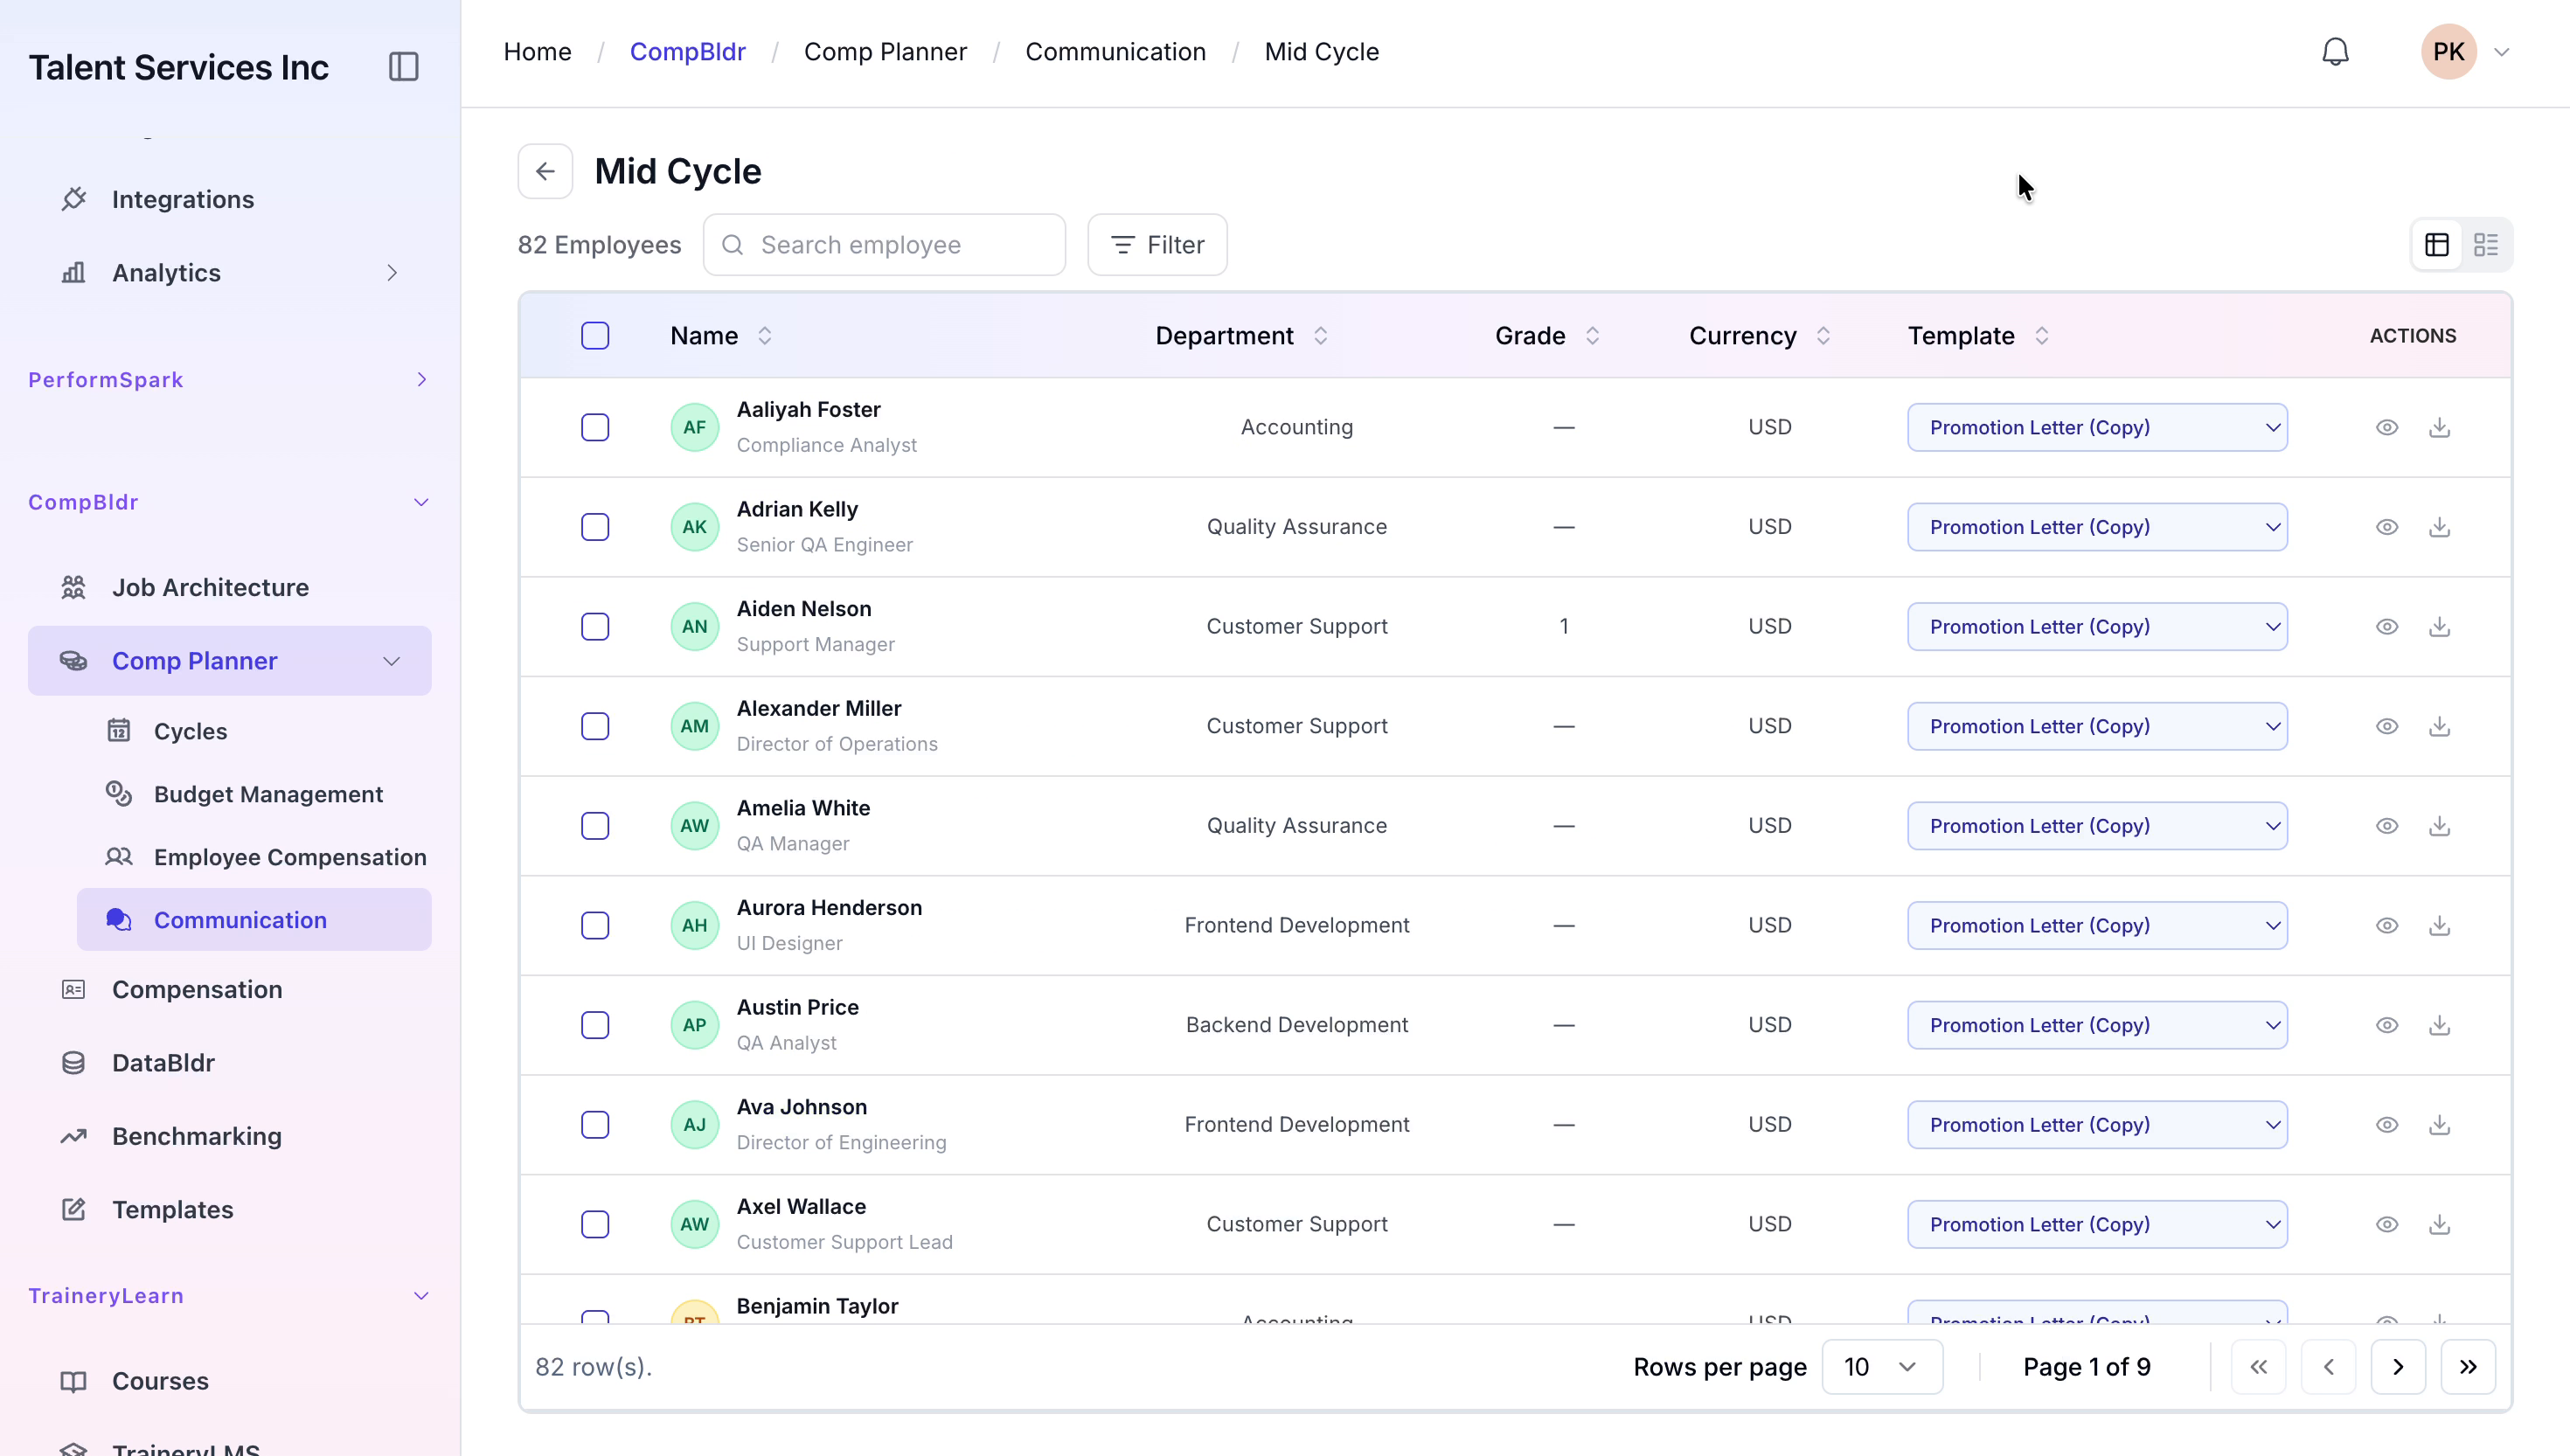Go to the next page of results
The width and height of the screenshot is (2570, 1456).
click(2397, 1367)
